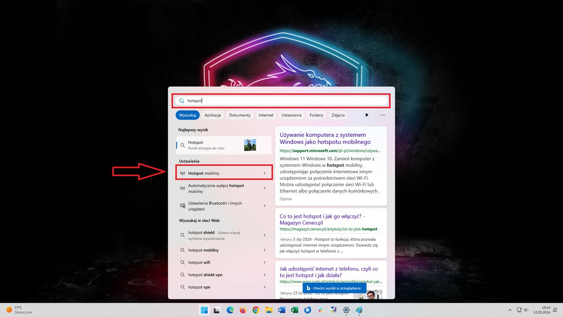Open the three-dots options menu in search
Screen dimensions: 563x317
click(x=382, y=115)
